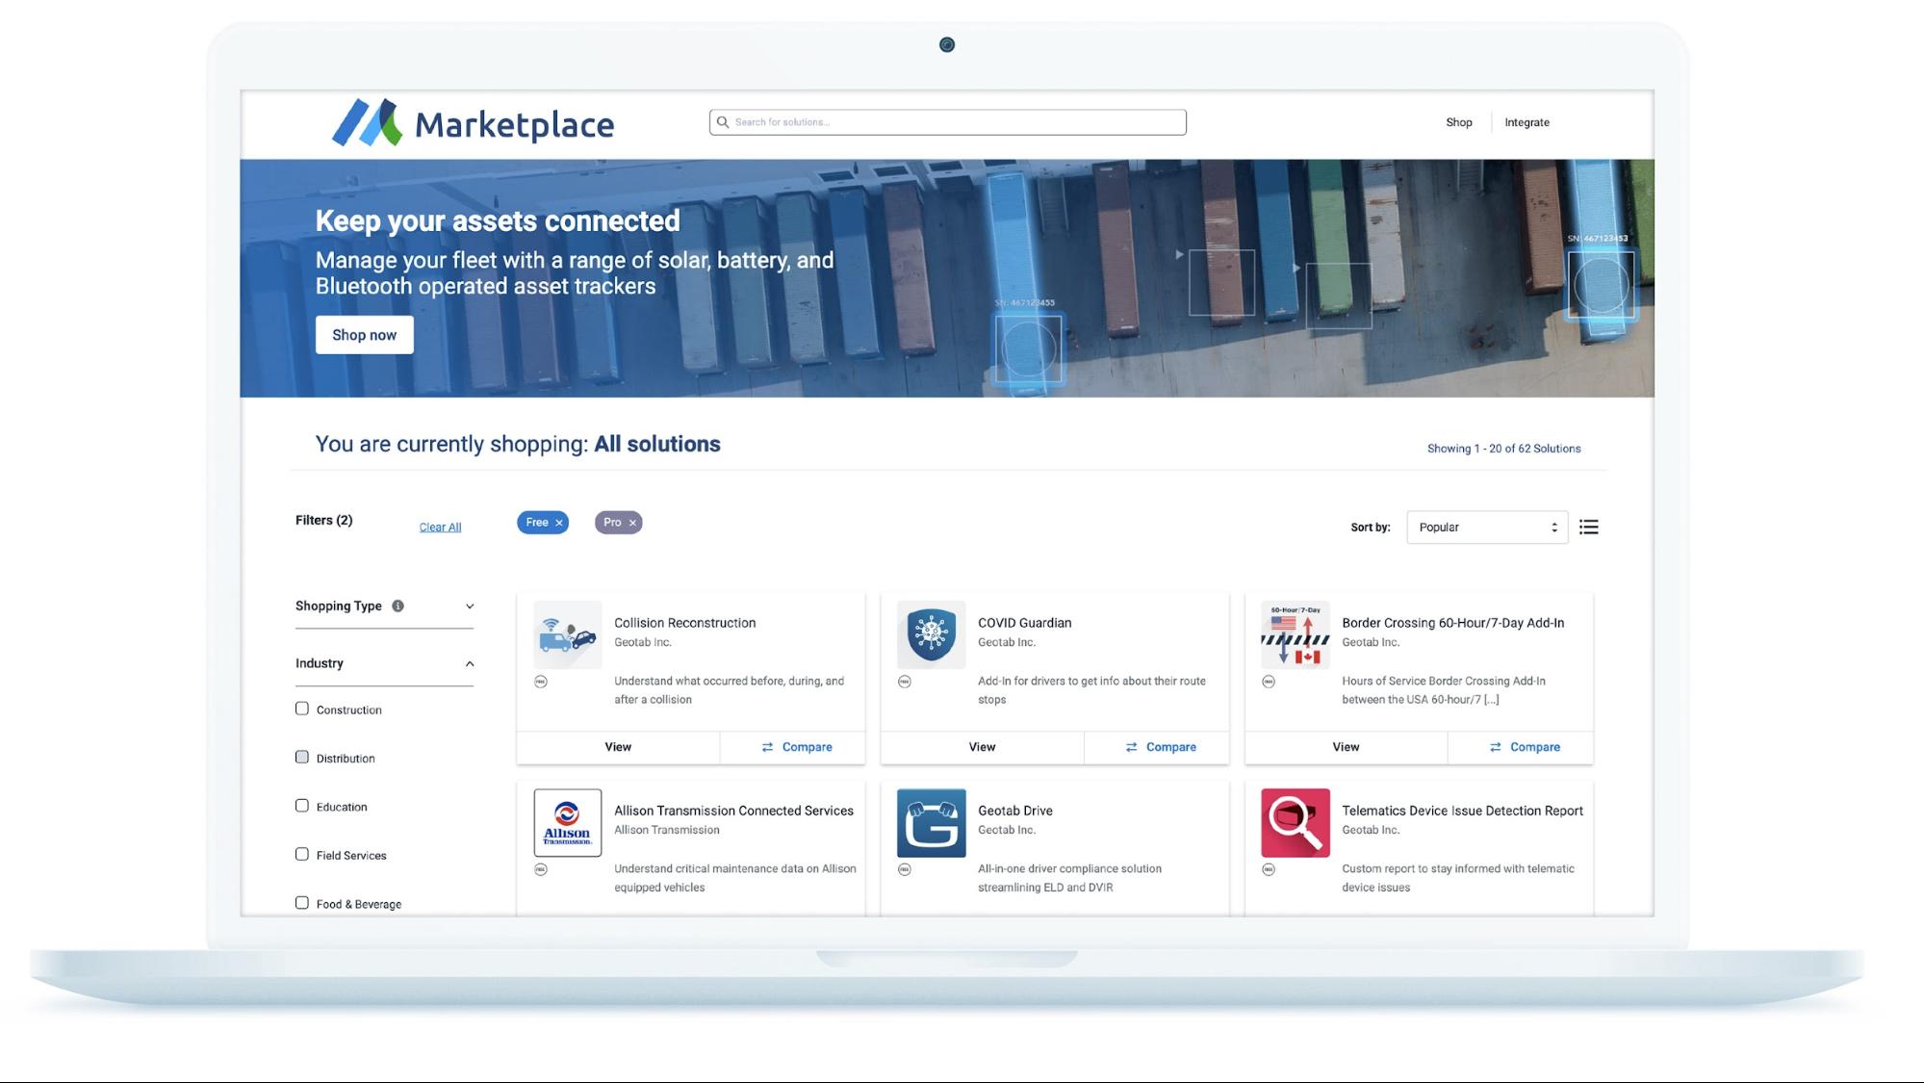Collapse the Industry filter section
This screenshot has width=1924, height=1083.
(x=470, y=663)
